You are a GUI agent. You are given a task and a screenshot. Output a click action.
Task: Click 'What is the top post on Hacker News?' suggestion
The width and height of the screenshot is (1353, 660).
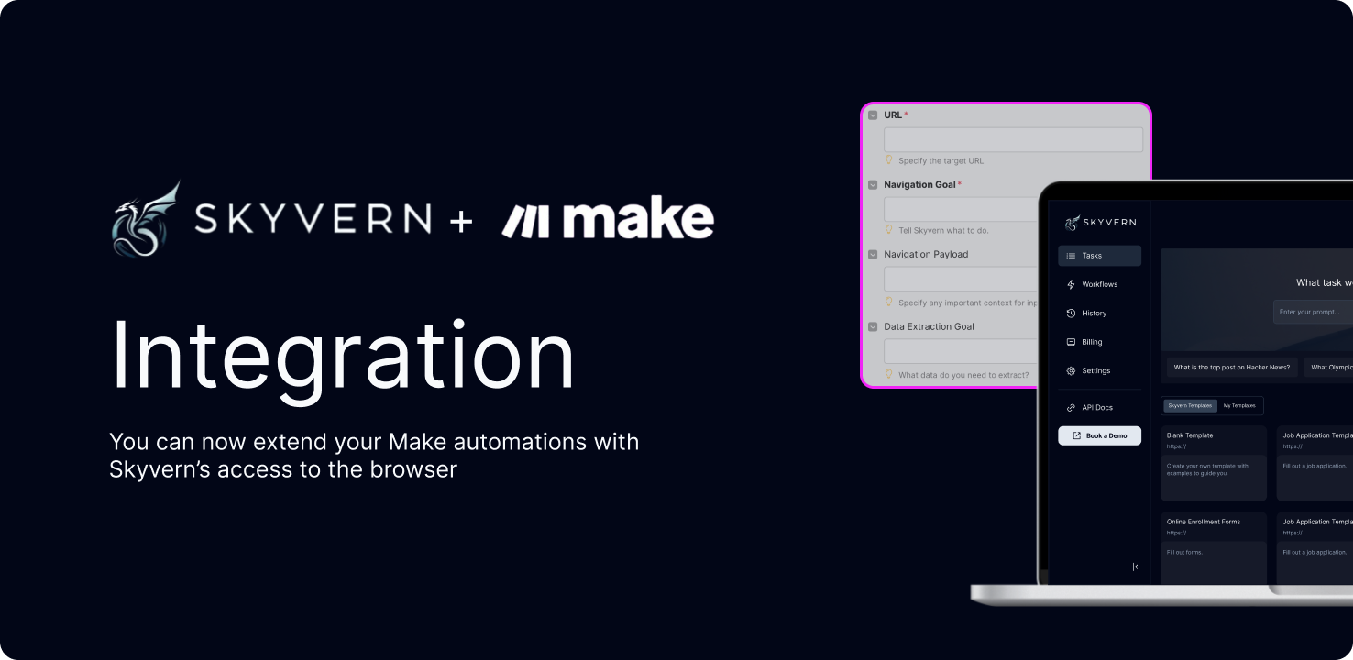click(x=1232, y=368)
